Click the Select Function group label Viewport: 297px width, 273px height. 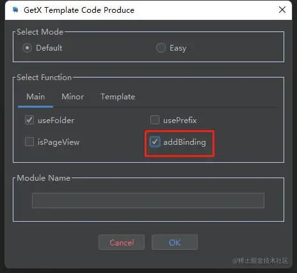coord(44,78)
